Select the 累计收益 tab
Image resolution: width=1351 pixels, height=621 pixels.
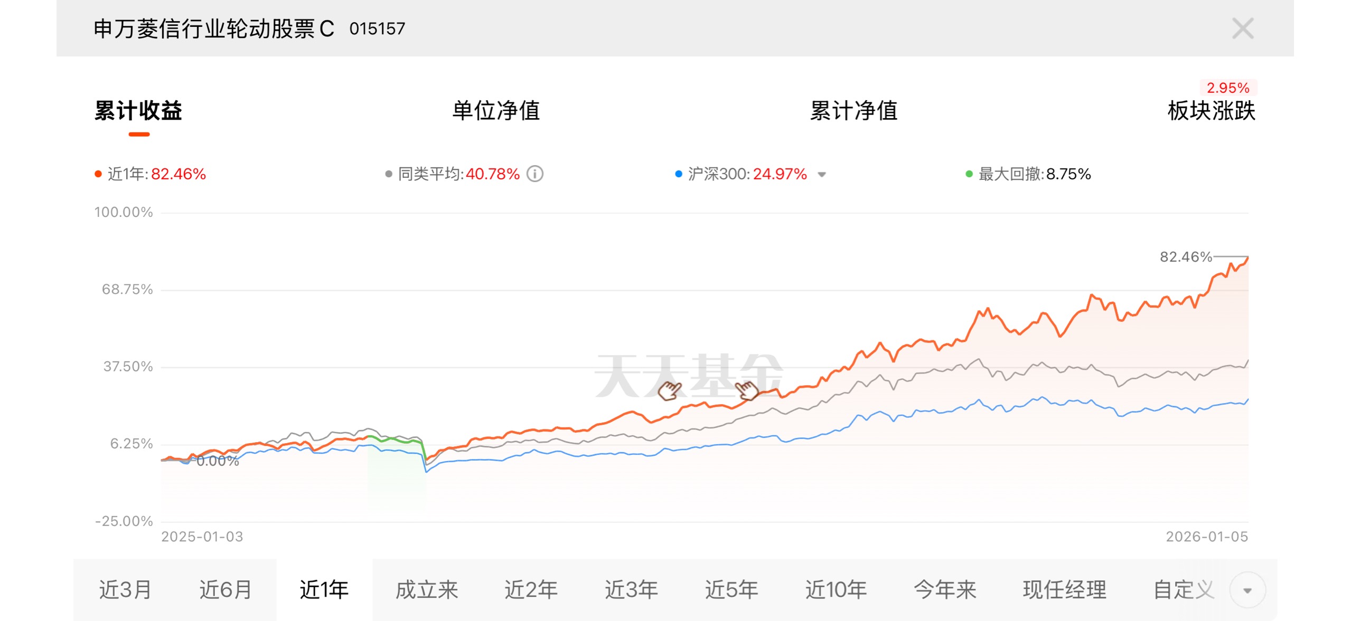(138, 111)
